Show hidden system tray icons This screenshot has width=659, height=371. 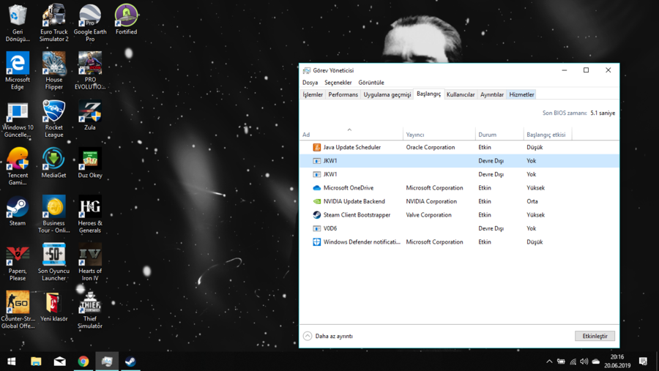[549, 361]
